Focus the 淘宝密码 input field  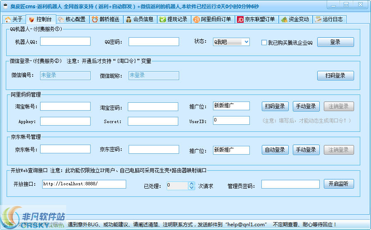click(x=153, y=107)
